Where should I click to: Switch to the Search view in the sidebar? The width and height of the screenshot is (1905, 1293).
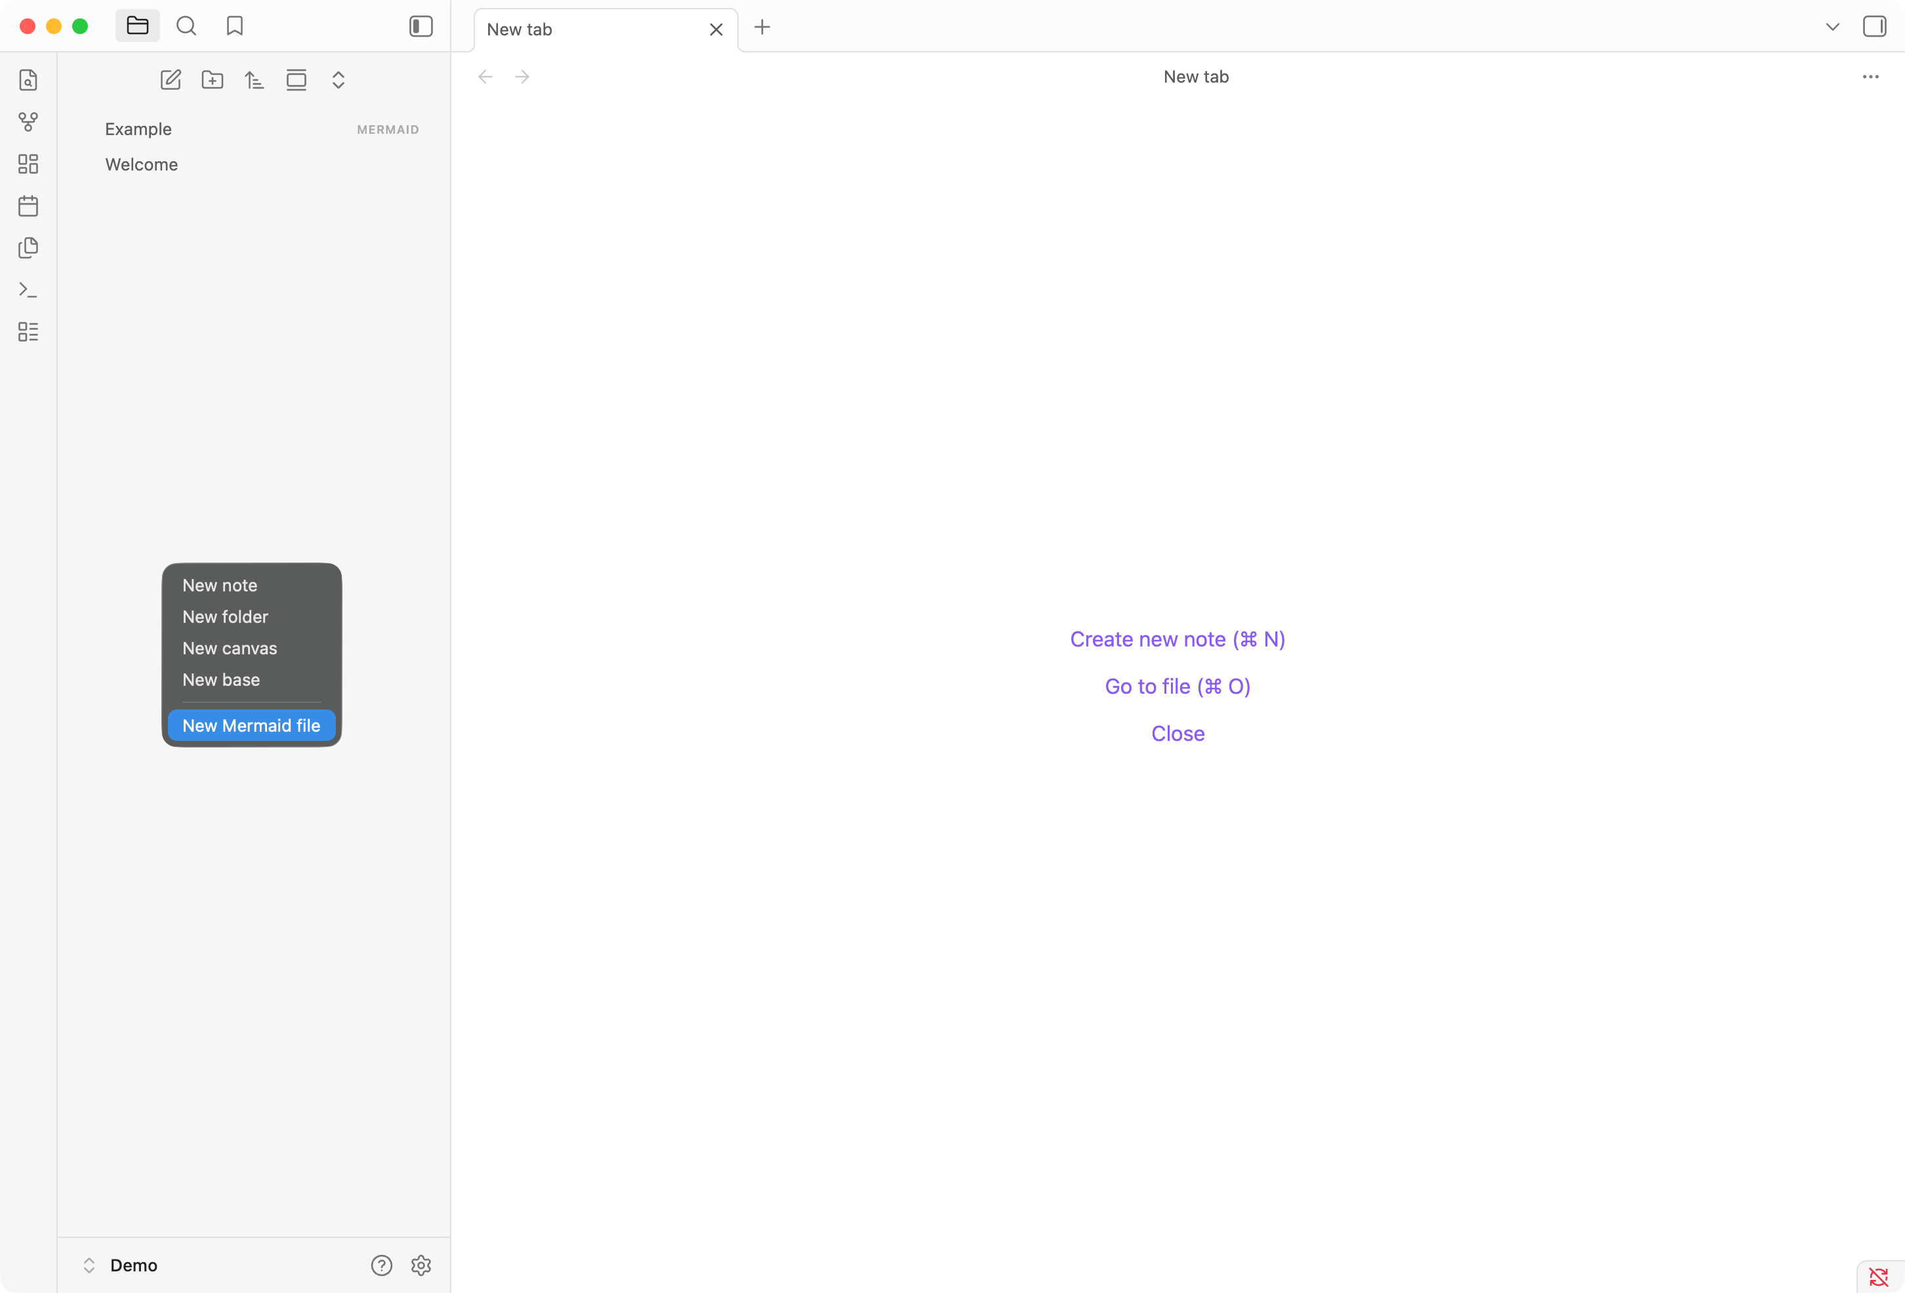pos(186,26)
